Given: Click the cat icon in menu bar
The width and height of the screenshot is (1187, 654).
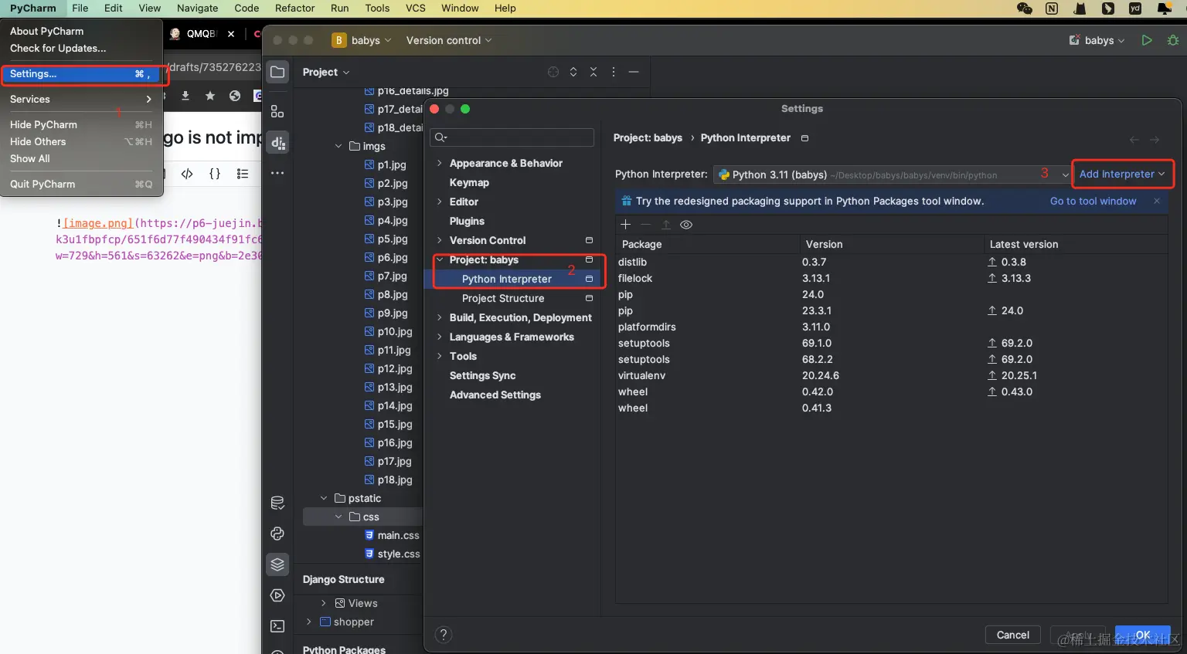Looking at the screenshot, I should [1080, 8].
